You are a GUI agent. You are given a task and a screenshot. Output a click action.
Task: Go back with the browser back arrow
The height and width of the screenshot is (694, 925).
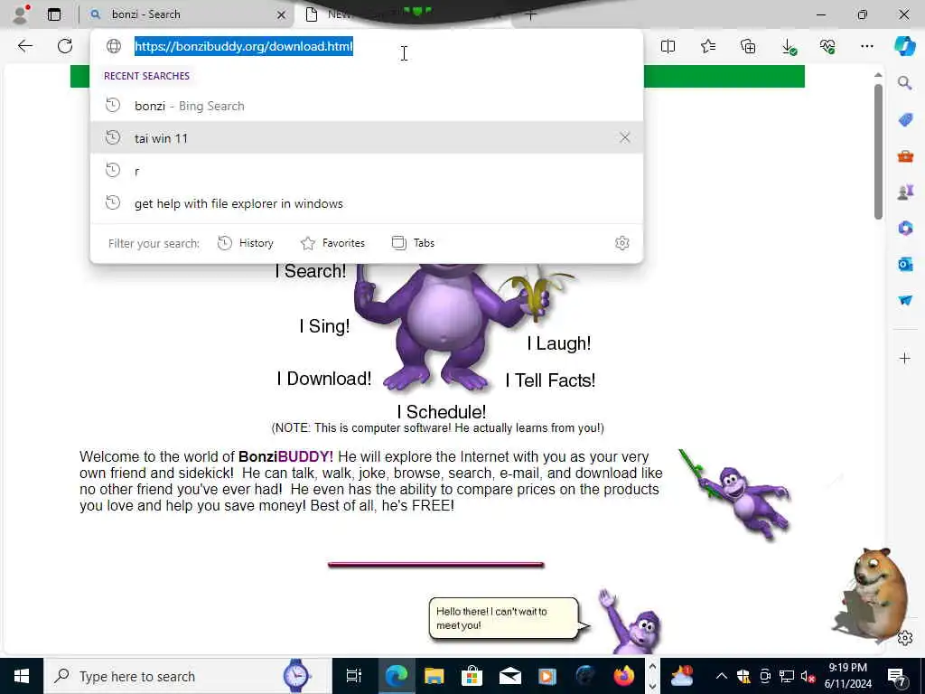tap(24, 46)
